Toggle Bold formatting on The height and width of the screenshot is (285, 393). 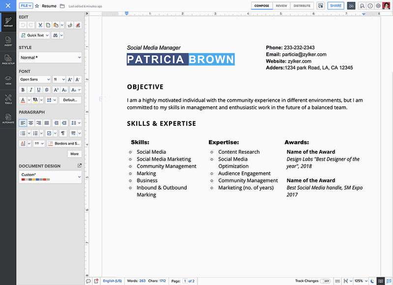click(23, 90)
